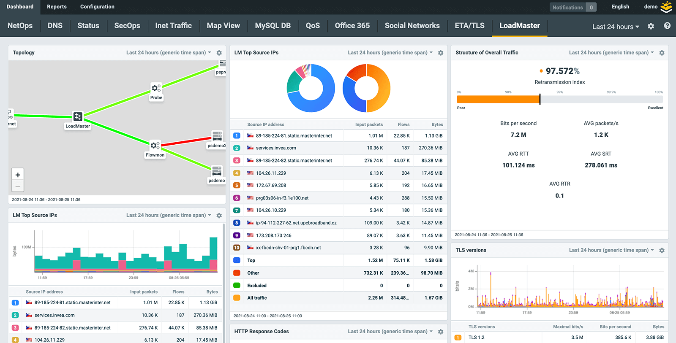Click 104.26.10.229 in center table
The height and width of the screenshot is (343, 676).
[271, 210]
